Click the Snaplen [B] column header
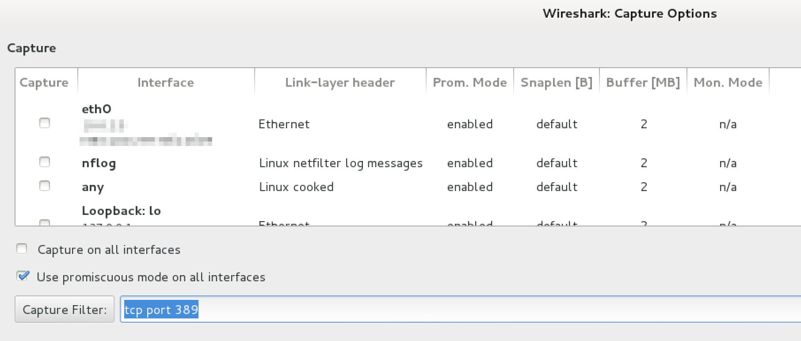 [x=556, y=82]
